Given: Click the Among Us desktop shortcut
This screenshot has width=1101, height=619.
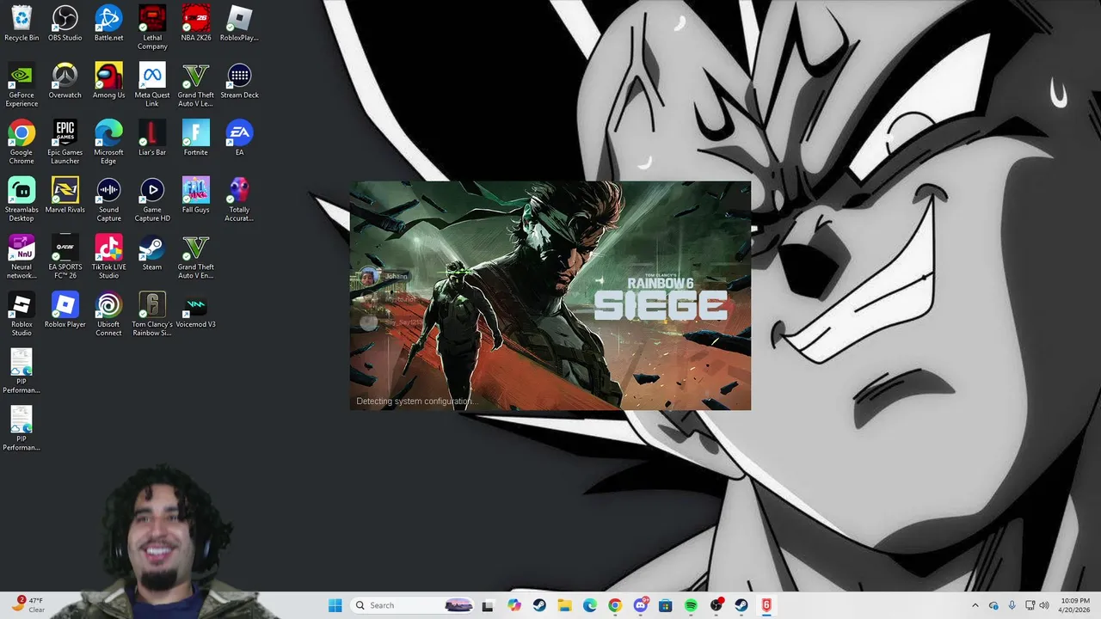Looking at the screenshot, I should click(108, 81).
